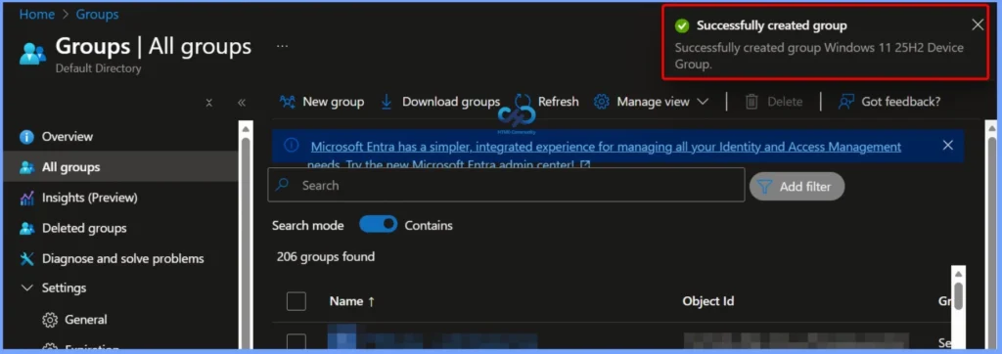Click the sidebar collapse-expand arrows icon
The height and width of the screenshot is (354, 1002).
[x=209, y=103]
